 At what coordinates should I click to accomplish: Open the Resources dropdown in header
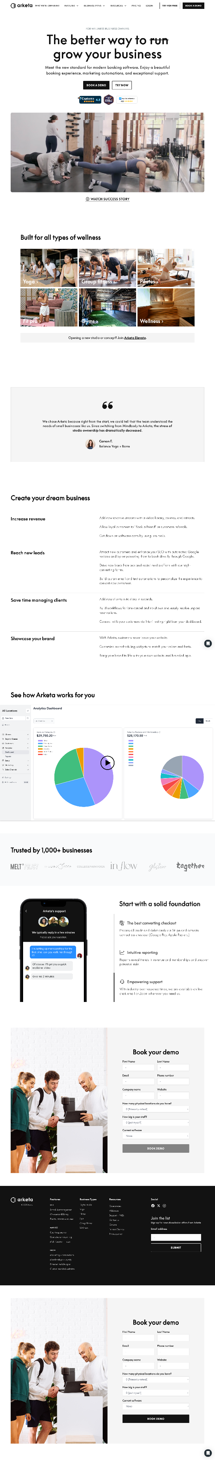(x=118, y=6)
